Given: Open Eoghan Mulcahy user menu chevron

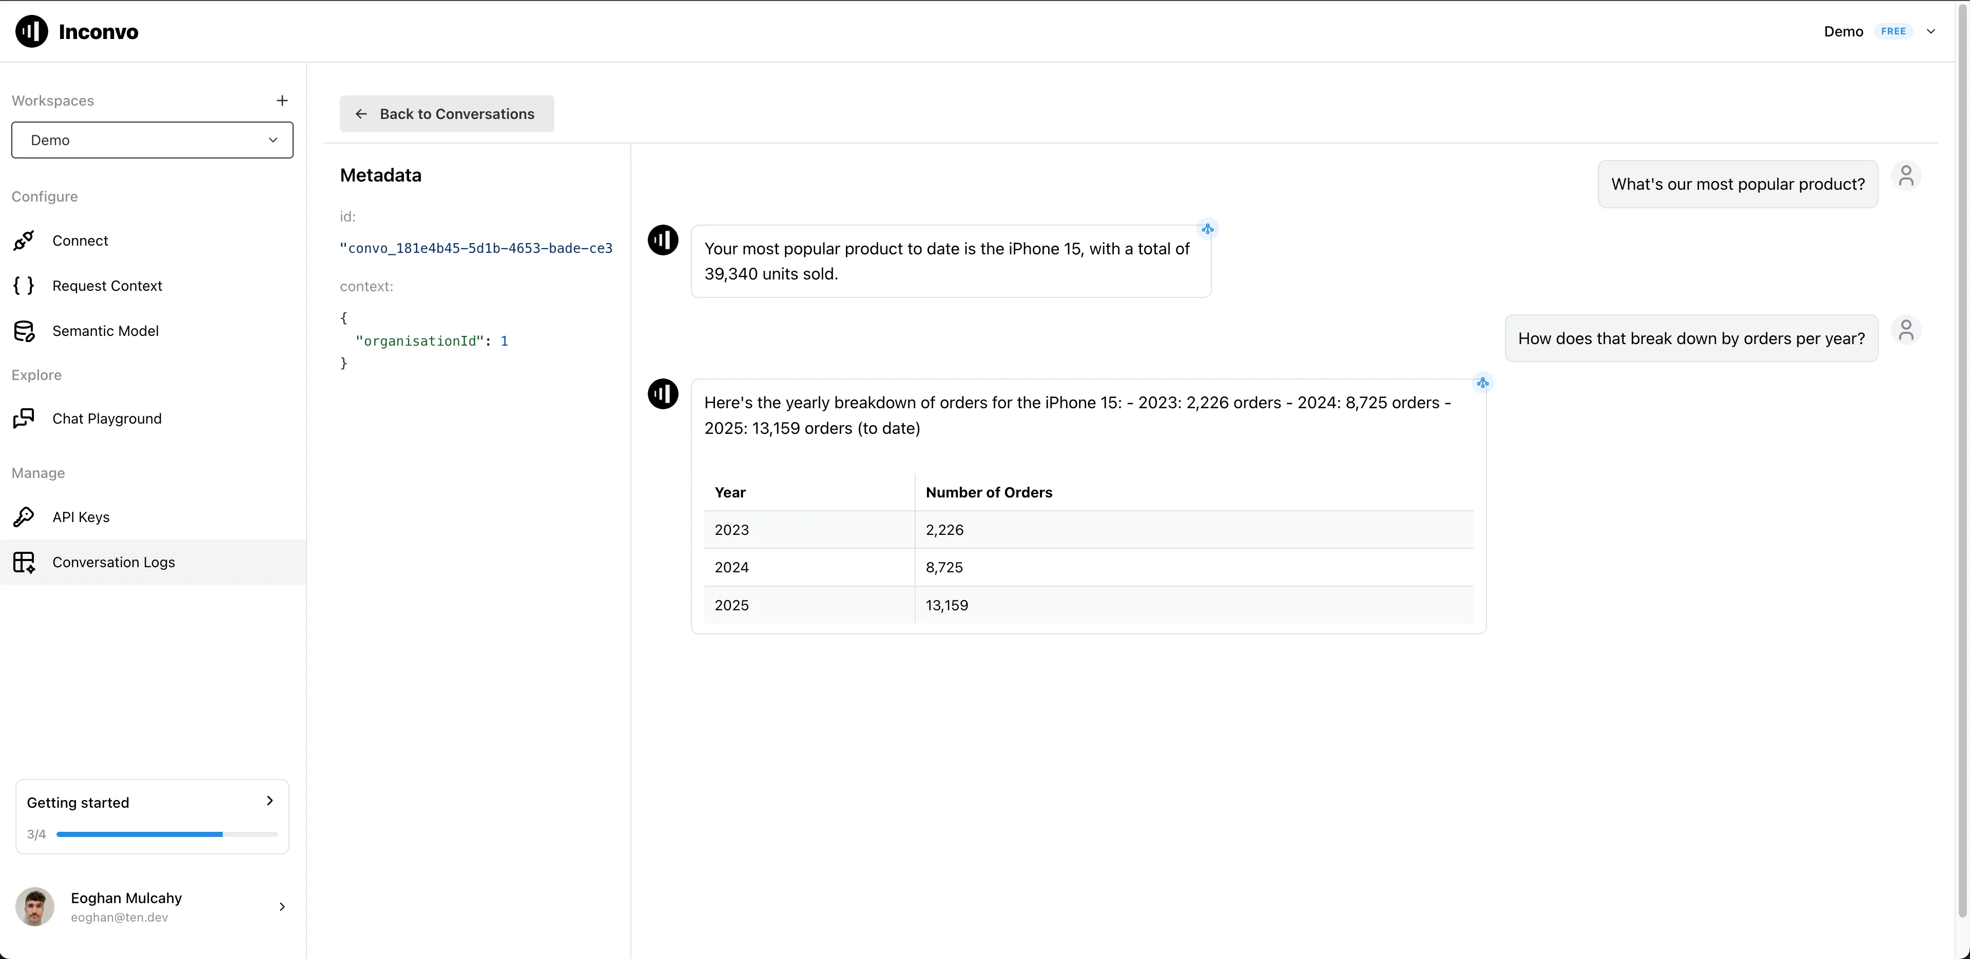Looking at the screenshot, I should 282,907.
